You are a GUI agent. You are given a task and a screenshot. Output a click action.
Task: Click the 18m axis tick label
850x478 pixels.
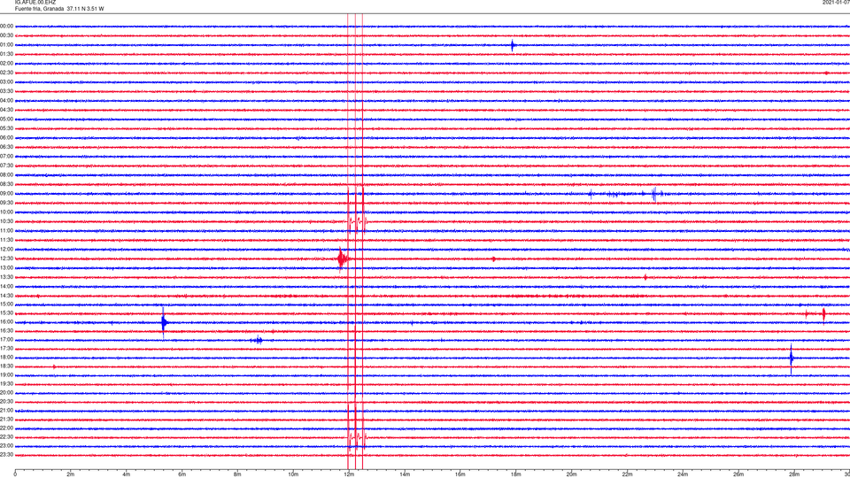click(516, 474)
